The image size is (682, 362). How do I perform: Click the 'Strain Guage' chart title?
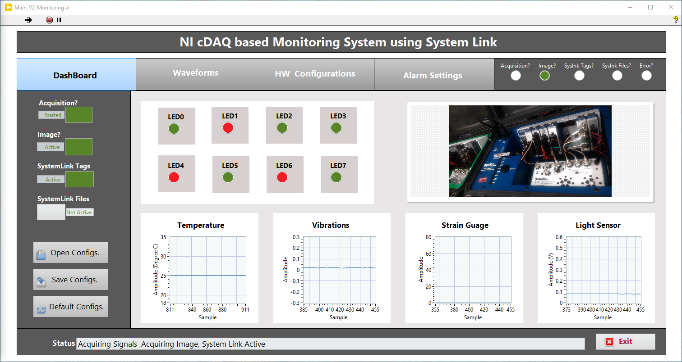pyautogui.click(x=465, y=225)
